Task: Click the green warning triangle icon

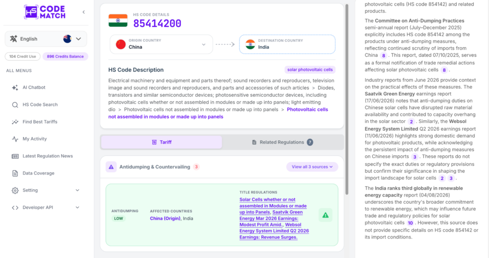Action: 325,215
